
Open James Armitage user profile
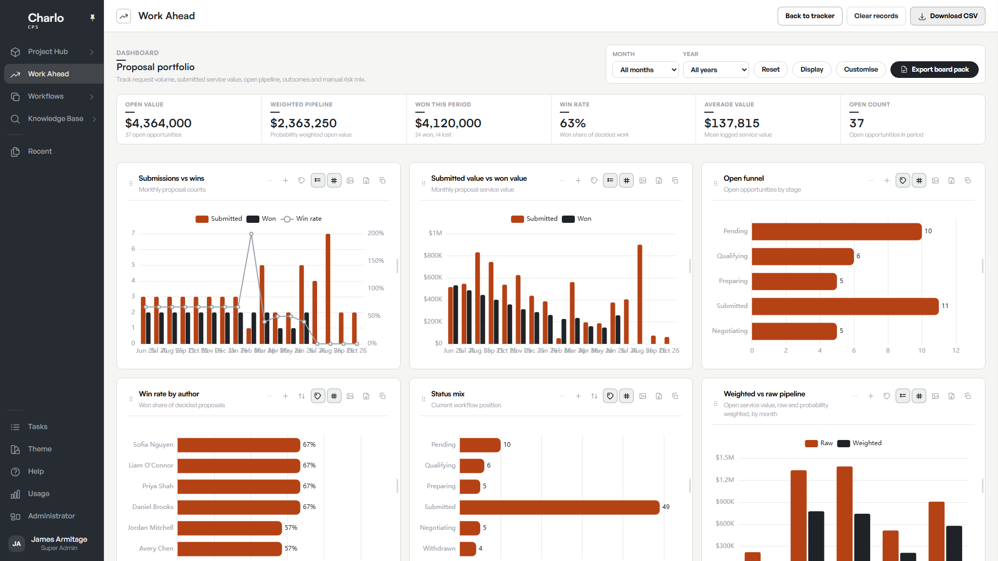(x=52, y=544)
